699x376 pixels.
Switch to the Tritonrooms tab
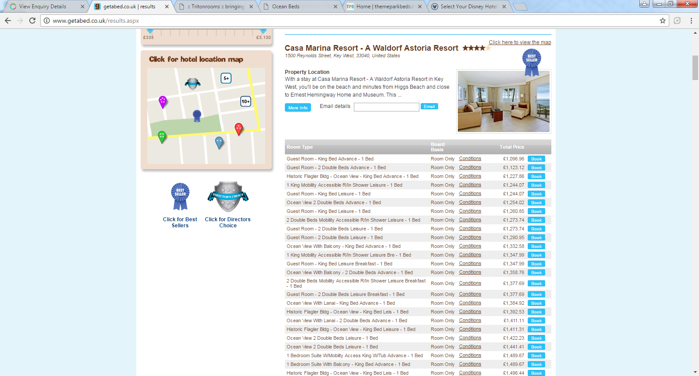[217, 7]
